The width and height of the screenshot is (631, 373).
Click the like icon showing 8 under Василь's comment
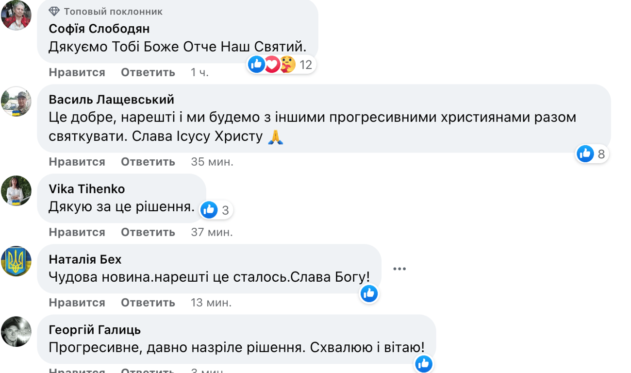pyautogui.click(x=585, y=153)
